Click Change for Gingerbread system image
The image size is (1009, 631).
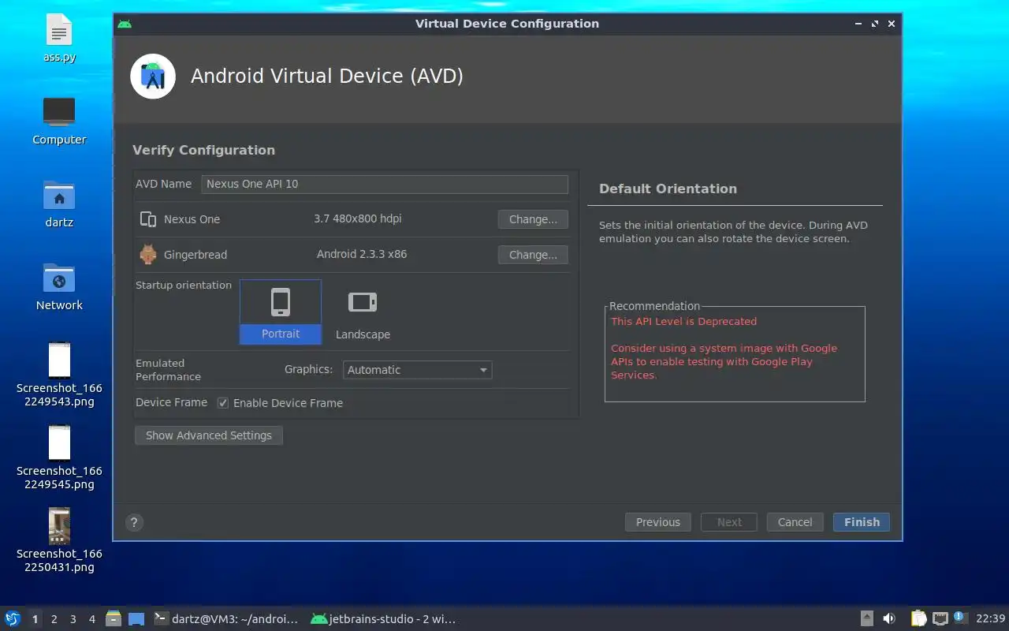[x=533, y=255]
